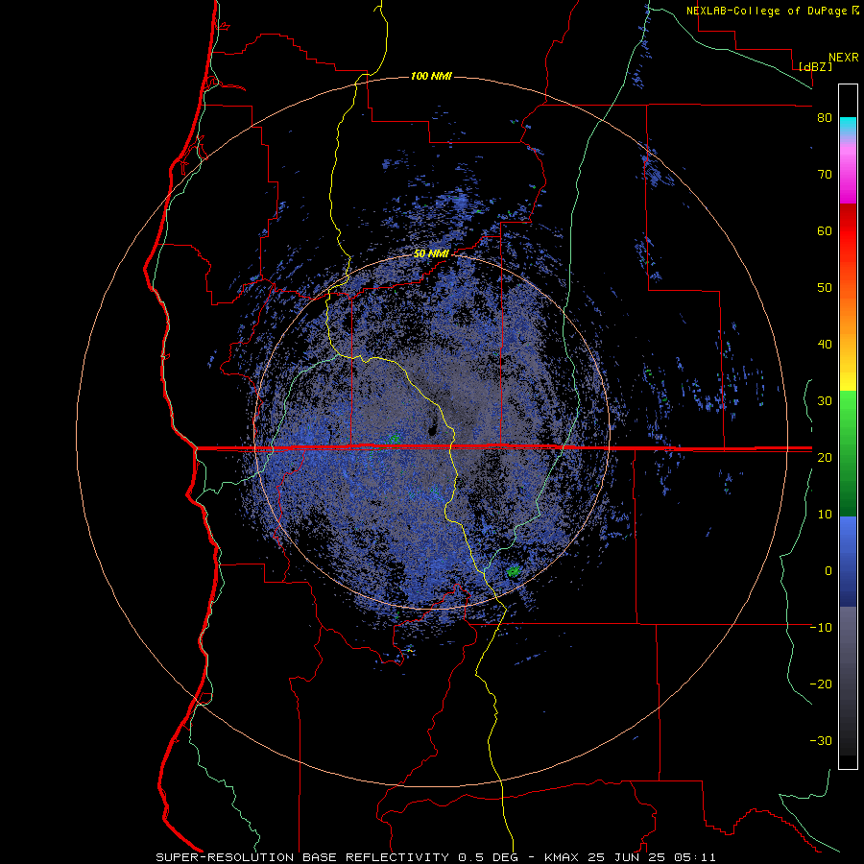Image resolution: width=864 pixels, height=864 pixels.
Task: Click the -30 label on the scale
Action: click(821, 740)
